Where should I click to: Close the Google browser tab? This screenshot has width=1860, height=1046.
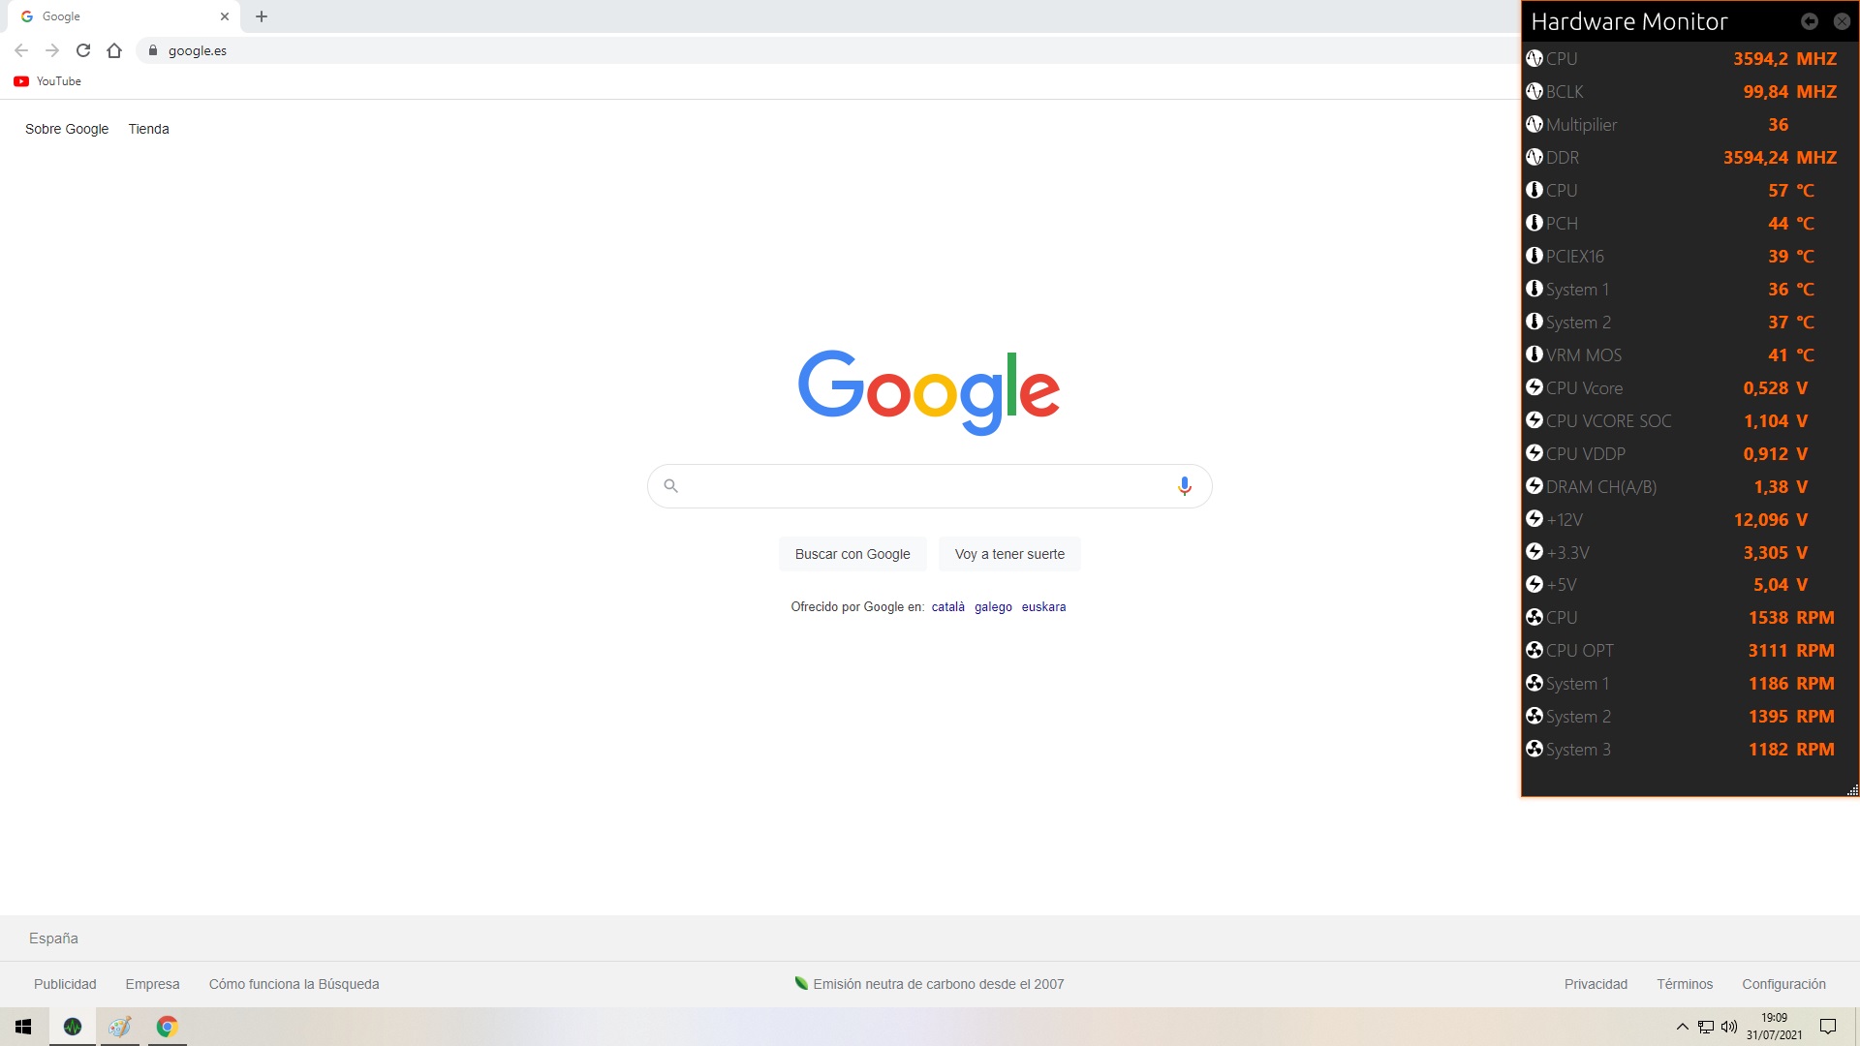coord(225,16)
